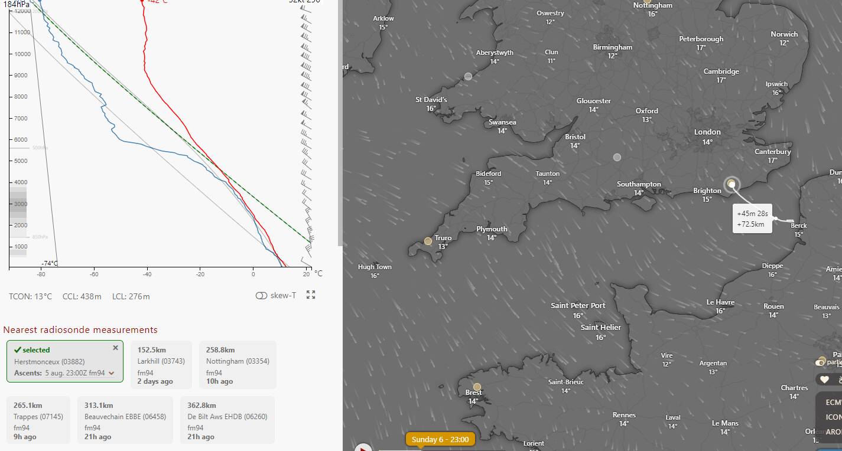The height and width of the screenshot is (451, 842).
Task: Click the Bideford city label
Action: click(x=488, y=174)
